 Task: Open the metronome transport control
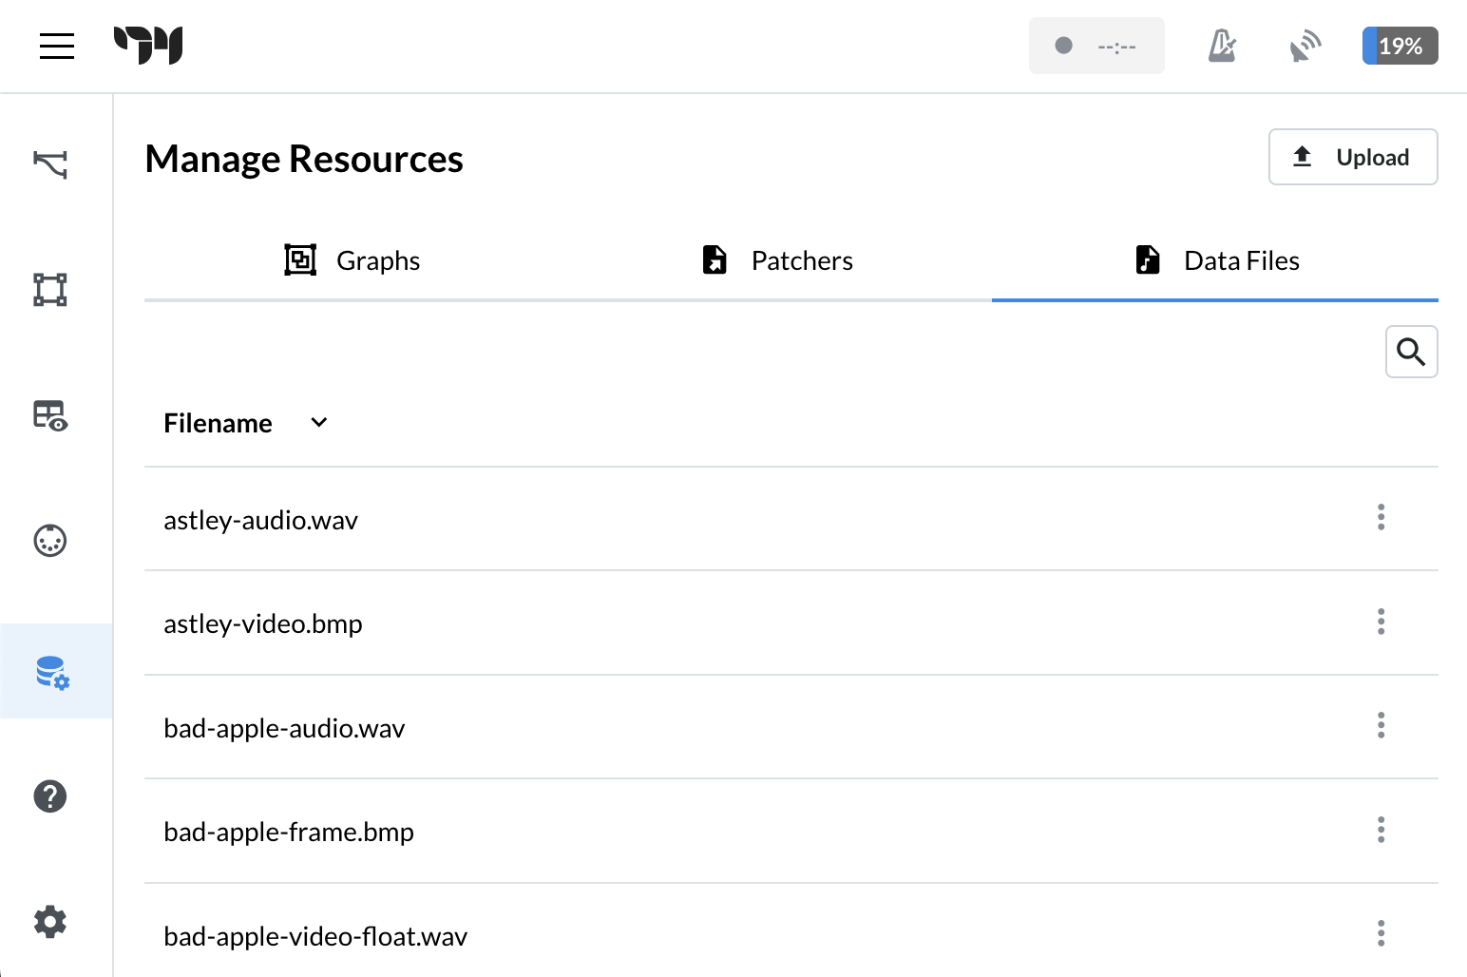tap(1222, 46)
